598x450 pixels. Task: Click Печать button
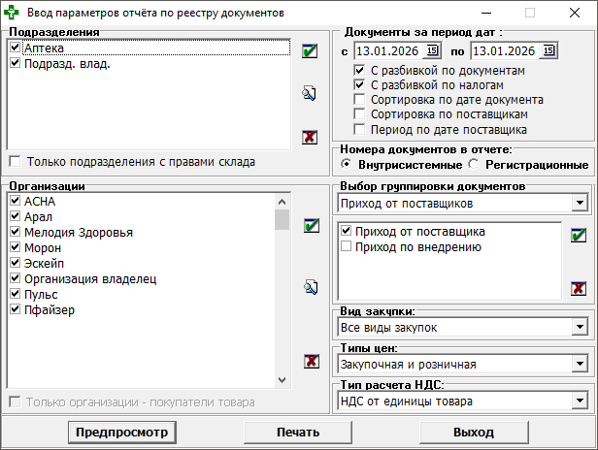click(x=298, y=433)
